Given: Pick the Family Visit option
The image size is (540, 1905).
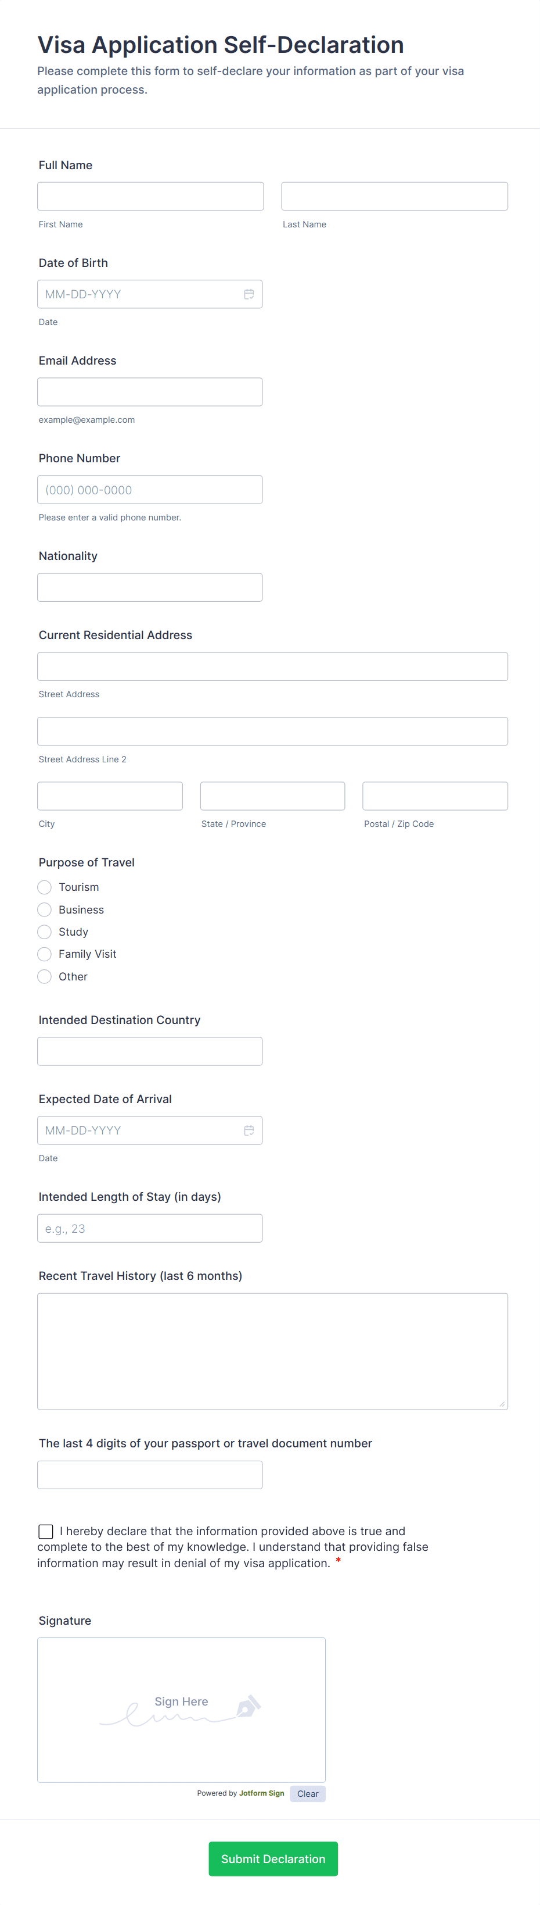Looking at the screenshot, I should (x=44, y=954).
